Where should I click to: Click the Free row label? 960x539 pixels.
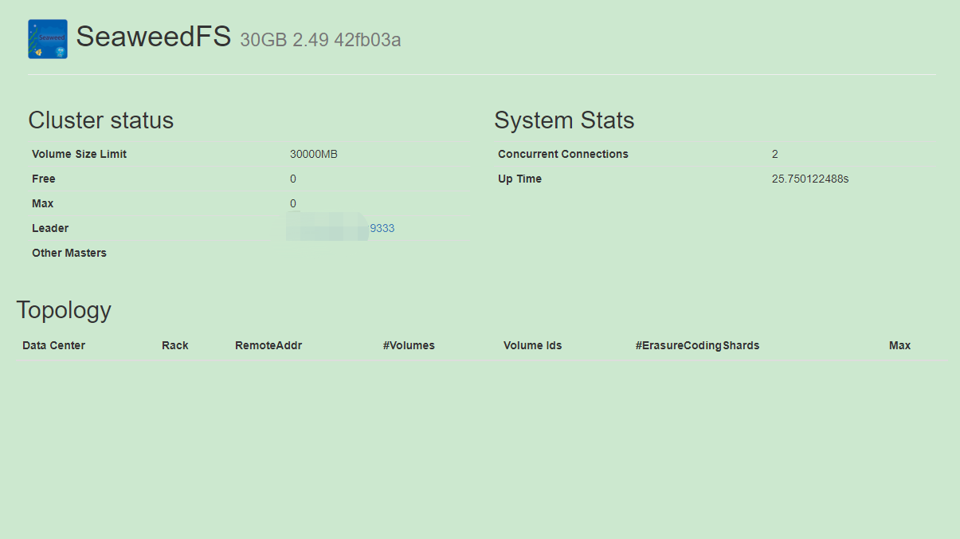point(44,179)
